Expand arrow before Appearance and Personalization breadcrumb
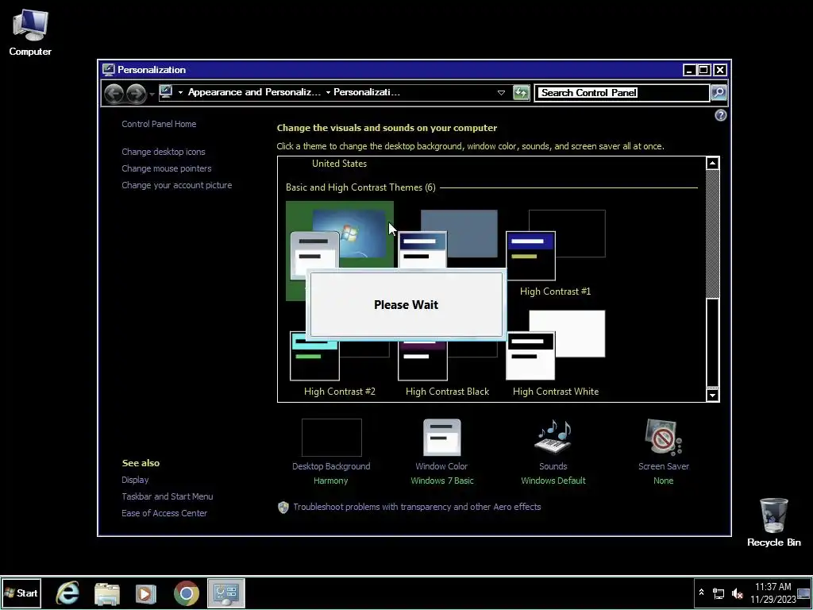 [x=180, y=92]
